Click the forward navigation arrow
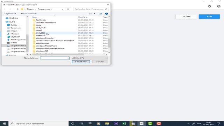Screen dimensions: 224x126 pyautogui.click(x=10, y=9)
